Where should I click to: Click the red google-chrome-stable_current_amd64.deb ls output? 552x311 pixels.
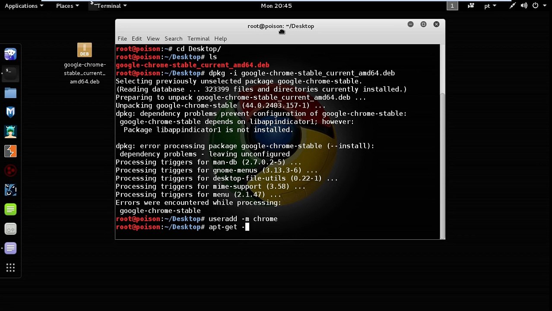(193, 65)
